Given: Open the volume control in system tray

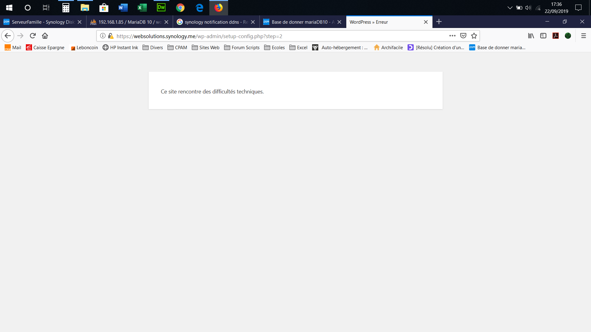Looking at the screenshot, I should (x=528, y=8).
